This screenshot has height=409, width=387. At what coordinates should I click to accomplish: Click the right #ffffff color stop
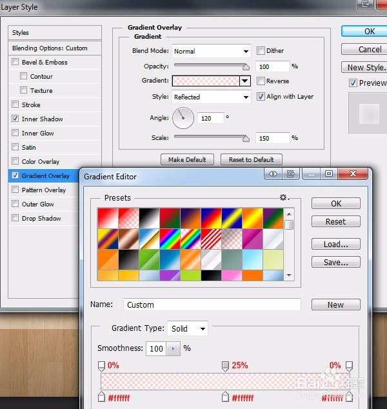(349, 397)
